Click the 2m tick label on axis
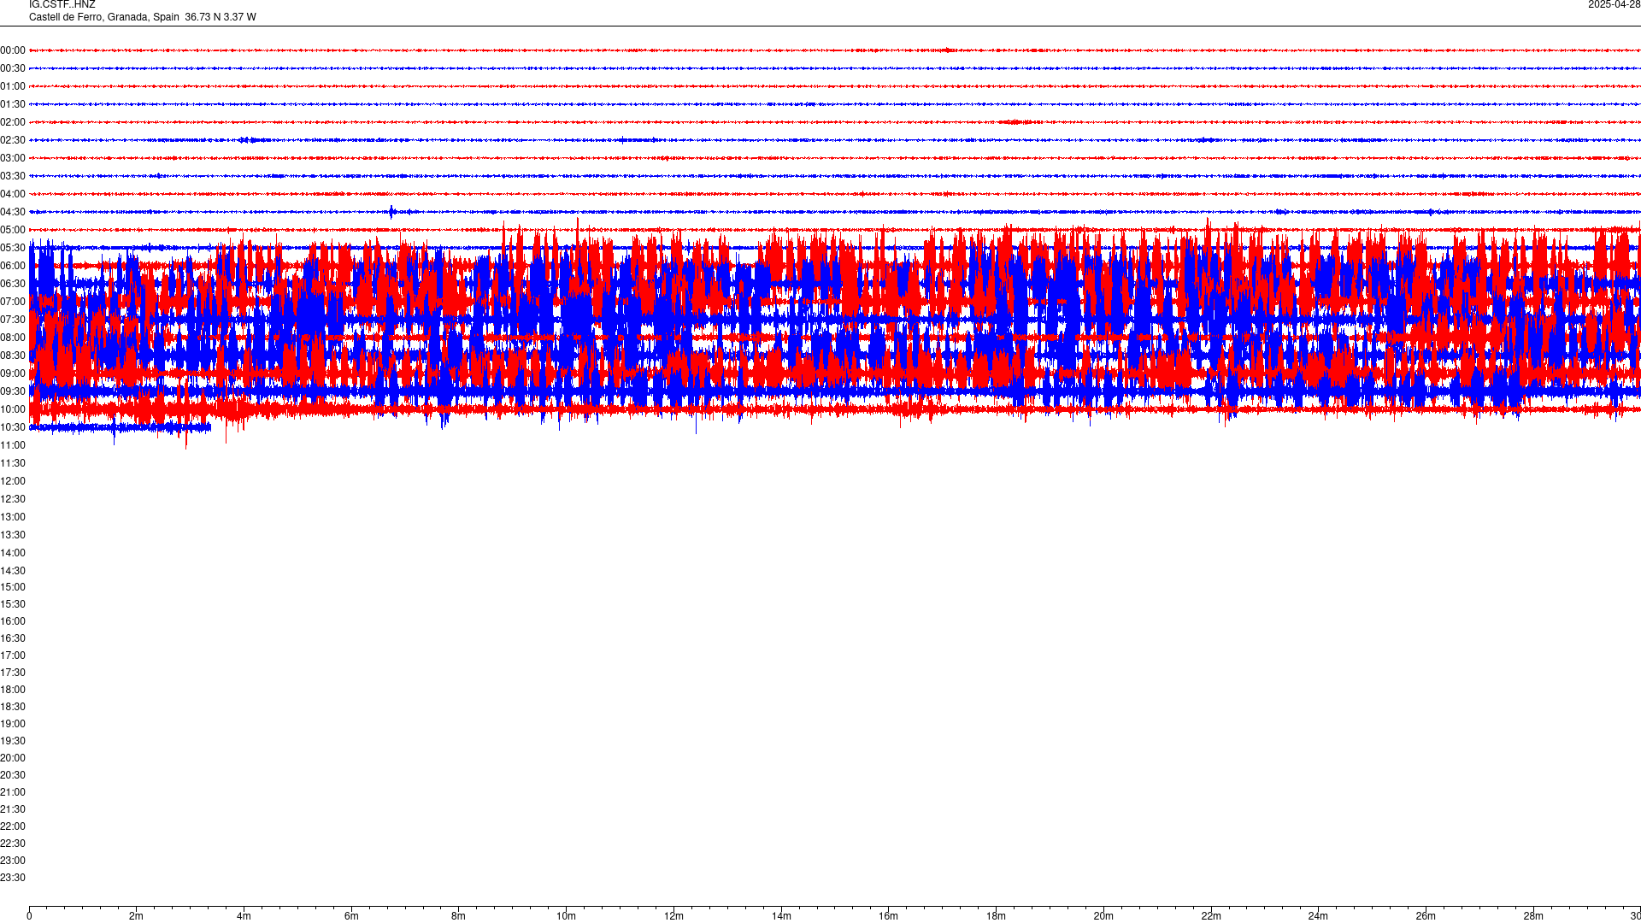The image size is (1641, 923). click(x=137, y=916)
